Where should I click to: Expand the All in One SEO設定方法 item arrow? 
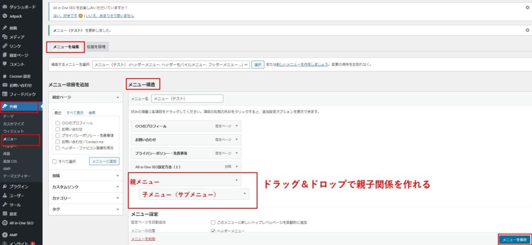pyautogui.click(x=236, y=167)
